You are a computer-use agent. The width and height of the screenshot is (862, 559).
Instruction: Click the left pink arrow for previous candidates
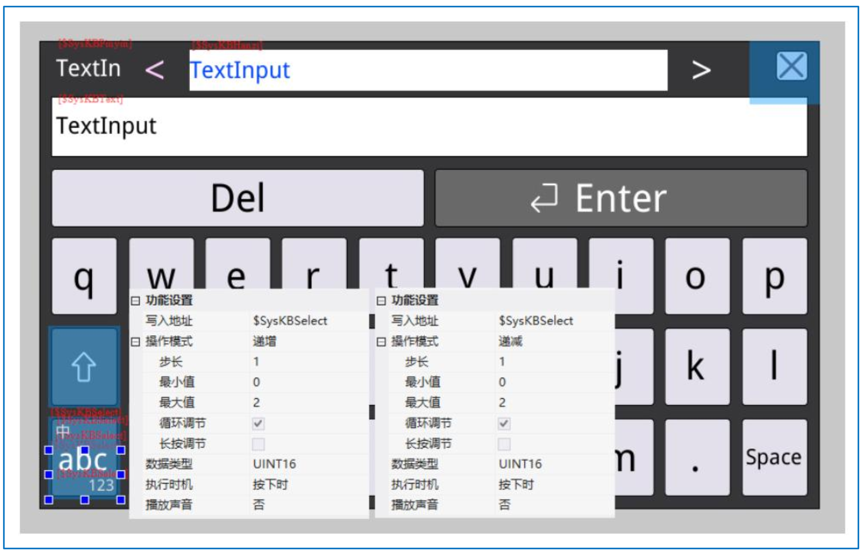155,70
